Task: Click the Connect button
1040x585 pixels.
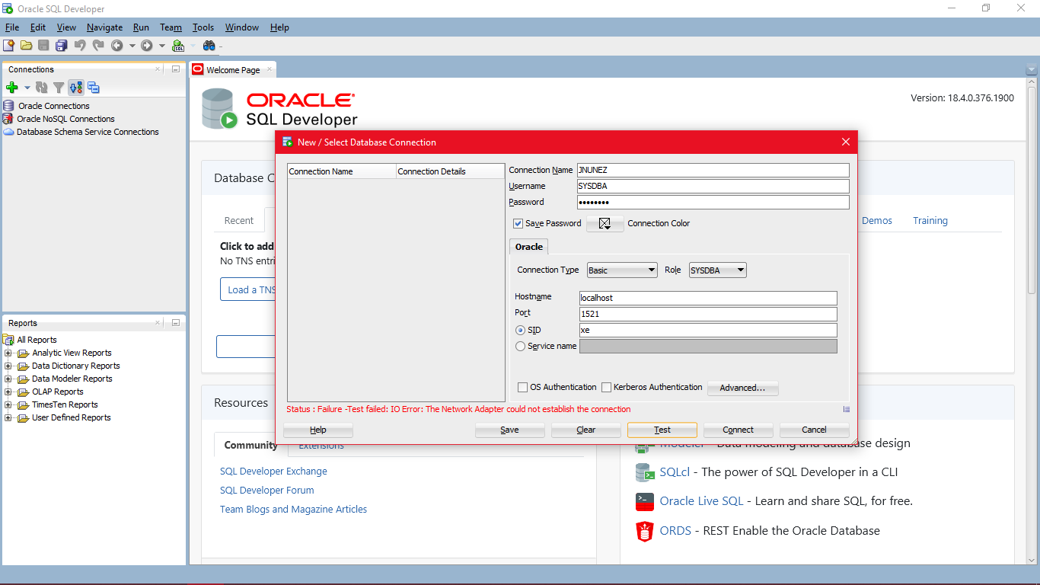Action: [x=739, y=430]
